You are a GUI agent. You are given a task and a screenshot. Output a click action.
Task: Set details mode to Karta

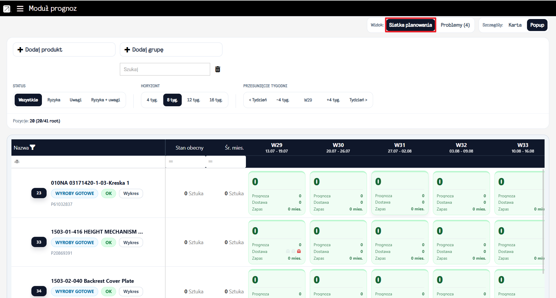click(515, 25)
